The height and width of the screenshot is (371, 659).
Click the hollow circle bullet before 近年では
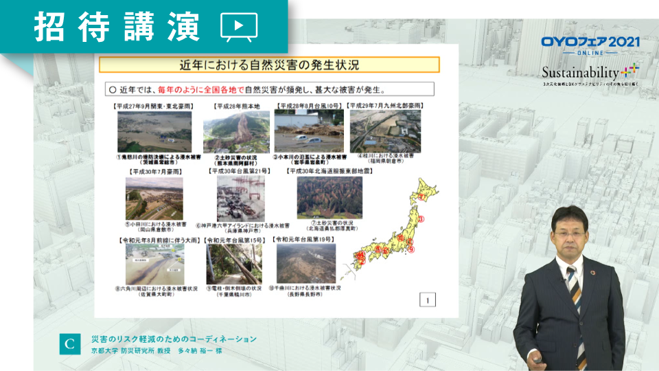113,89
